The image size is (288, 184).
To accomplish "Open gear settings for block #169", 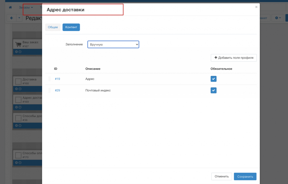I will pos(16,107).
